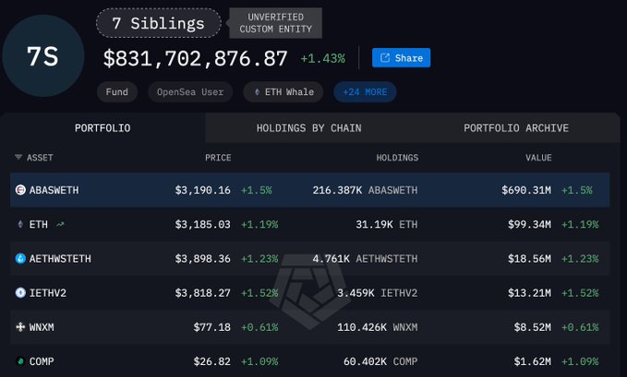Expand the +24 MORE tags

(x=365, y=92)
